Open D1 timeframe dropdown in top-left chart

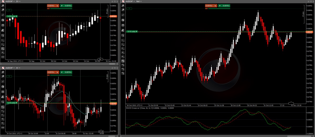[x=18, y=1]
